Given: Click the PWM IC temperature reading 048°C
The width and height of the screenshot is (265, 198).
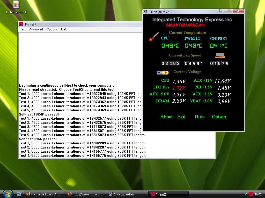Looking at the screenshot, I should 194,46.
